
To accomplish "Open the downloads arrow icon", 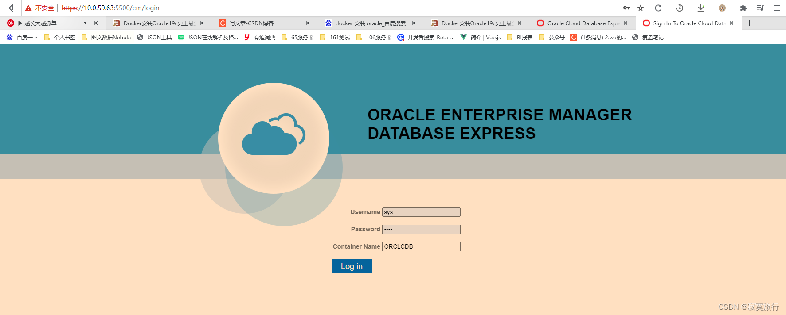I will click(x=701, y=8).
